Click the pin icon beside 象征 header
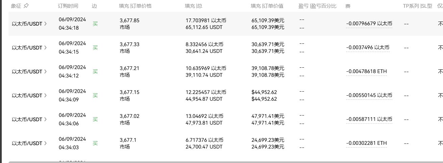This screenshot has width=443, height=163. (26, 6)
